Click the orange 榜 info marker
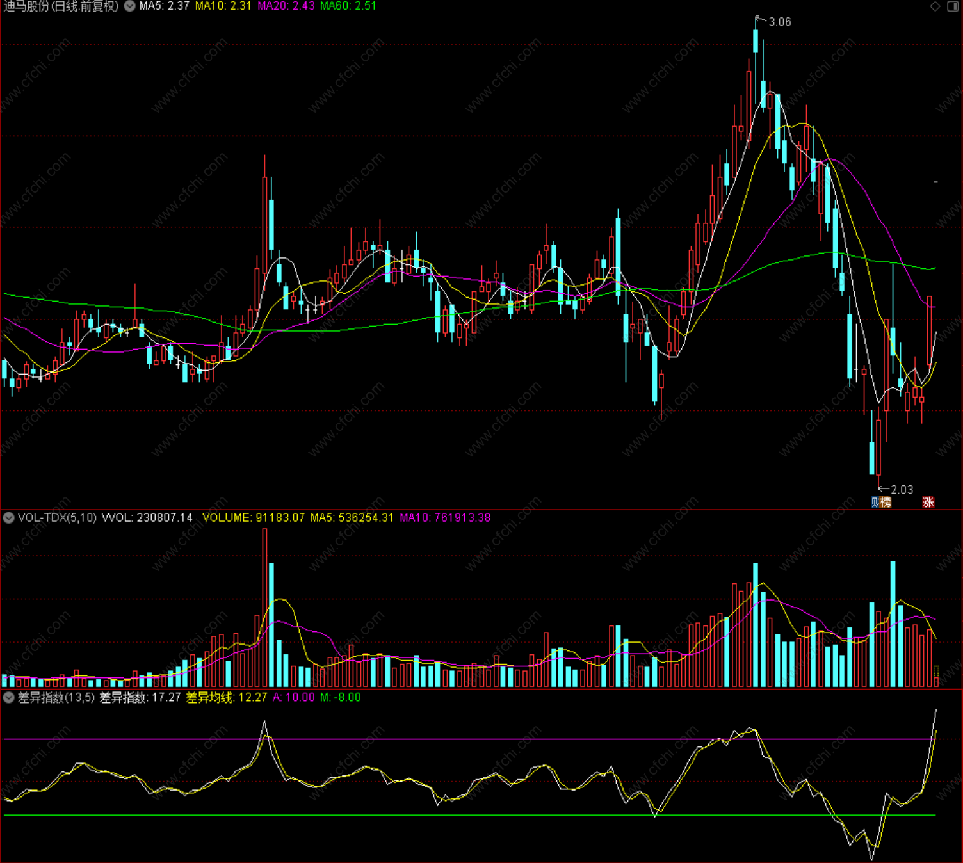The image size is (963, 863). 886,503
